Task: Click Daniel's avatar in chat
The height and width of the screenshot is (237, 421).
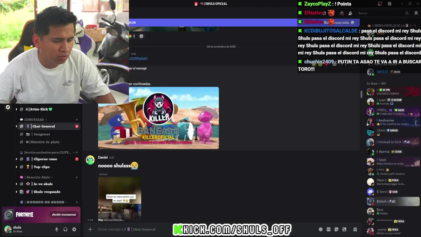Action: tap(90, 160)
